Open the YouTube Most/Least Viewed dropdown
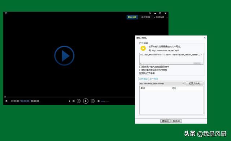Screen dimensions: 231x141 162,83
